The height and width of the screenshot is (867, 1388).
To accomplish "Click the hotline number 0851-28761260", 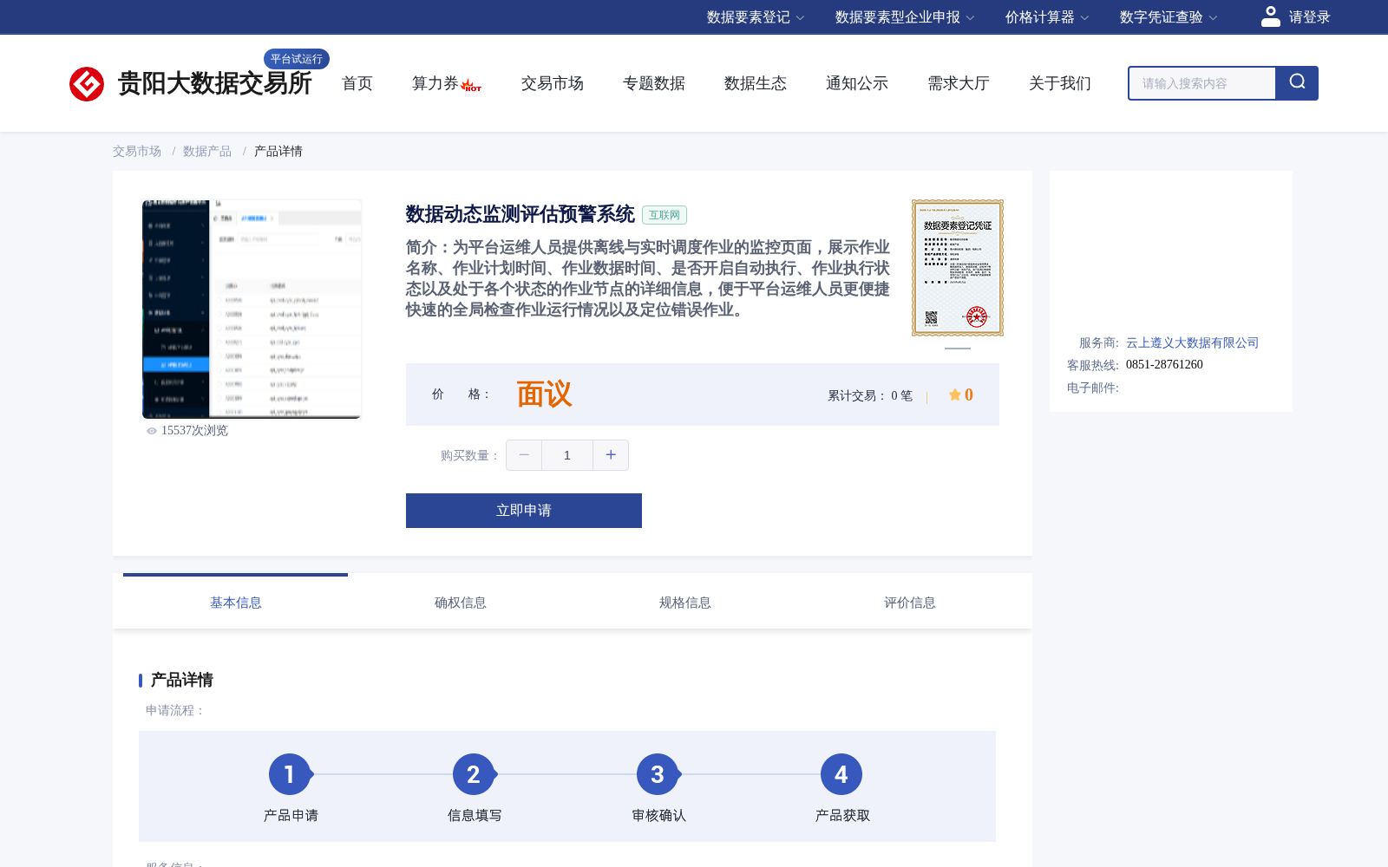I will click(1164, 365).
